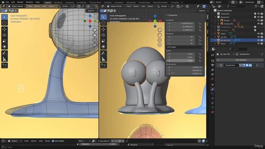Hide Cube object in viewport via eye
Screen dimensions: 265x149
click(x=258, y=34)
